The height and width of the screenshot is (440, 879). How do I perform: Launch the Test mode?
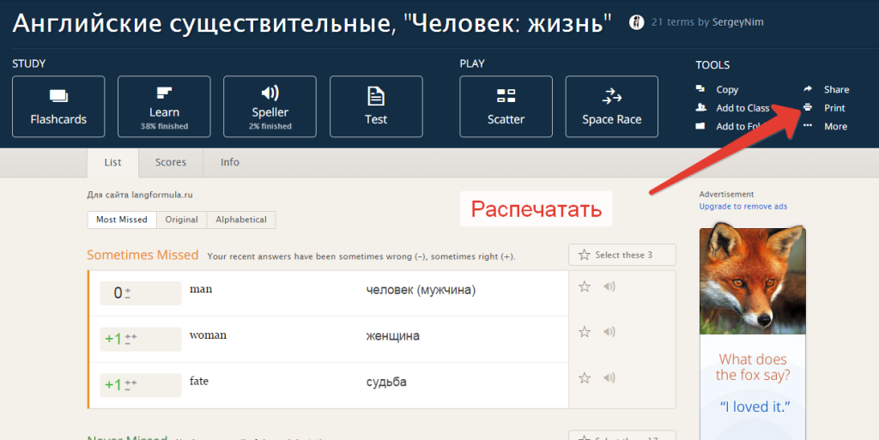click(375, 106)
